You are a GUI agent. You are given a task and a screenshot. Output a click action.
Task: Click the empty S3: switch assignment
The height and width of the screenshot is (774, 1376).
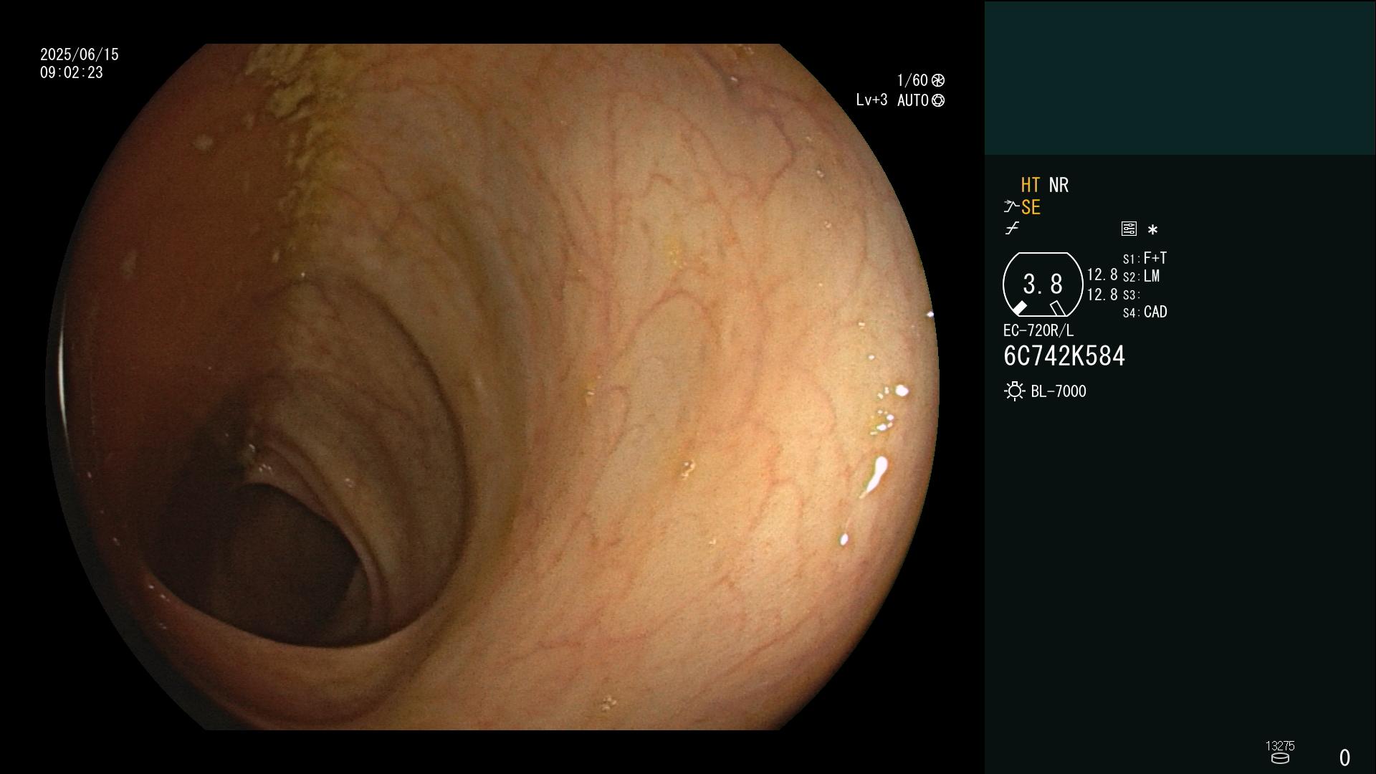1131,295
